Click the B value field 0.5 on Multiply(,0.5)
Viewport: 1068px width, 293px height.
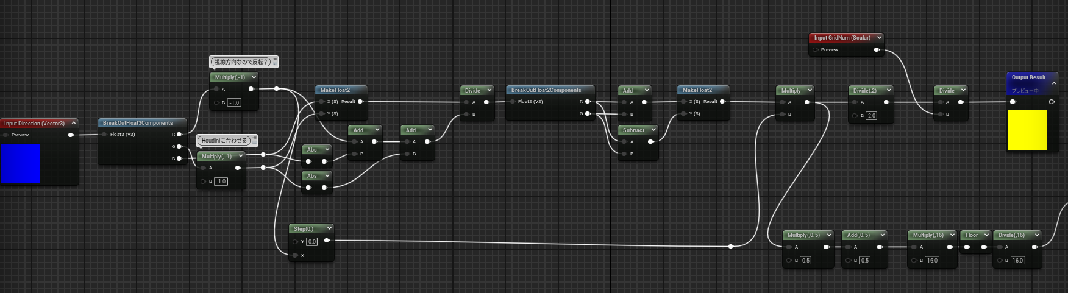[x=805, y=260]
